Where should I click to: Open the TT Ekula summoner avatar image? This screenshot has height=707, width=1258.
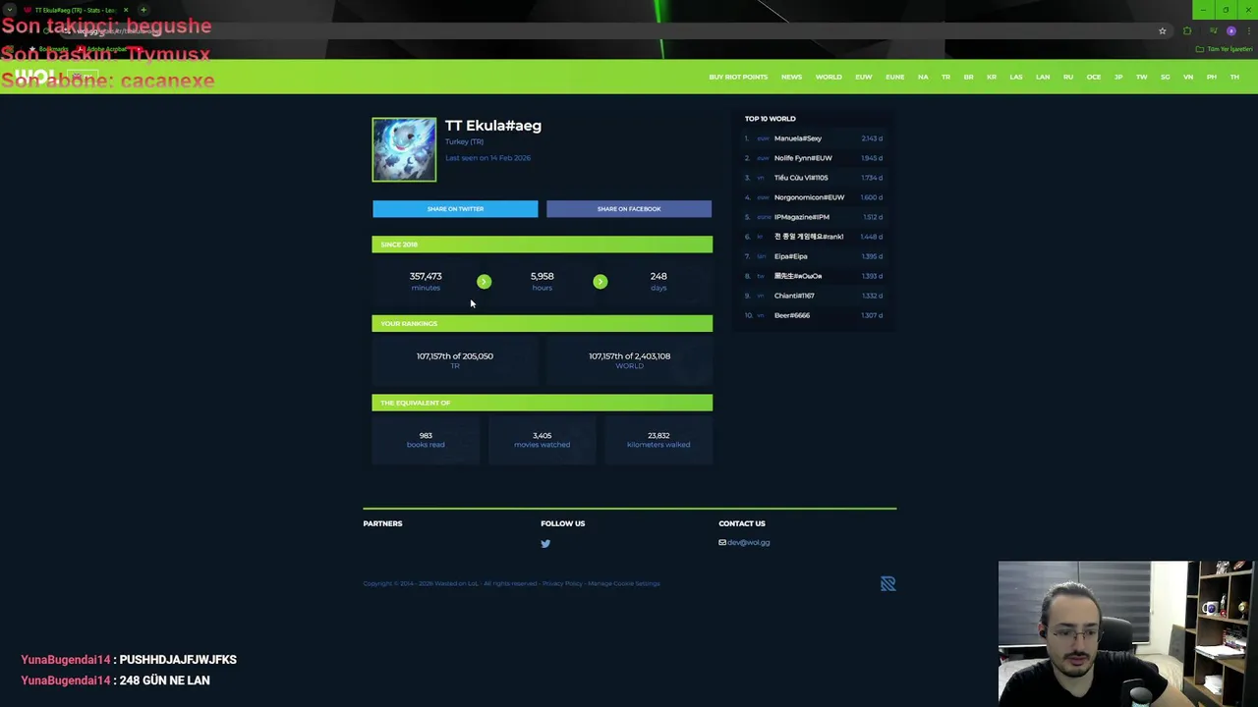[x=404, y=149]
